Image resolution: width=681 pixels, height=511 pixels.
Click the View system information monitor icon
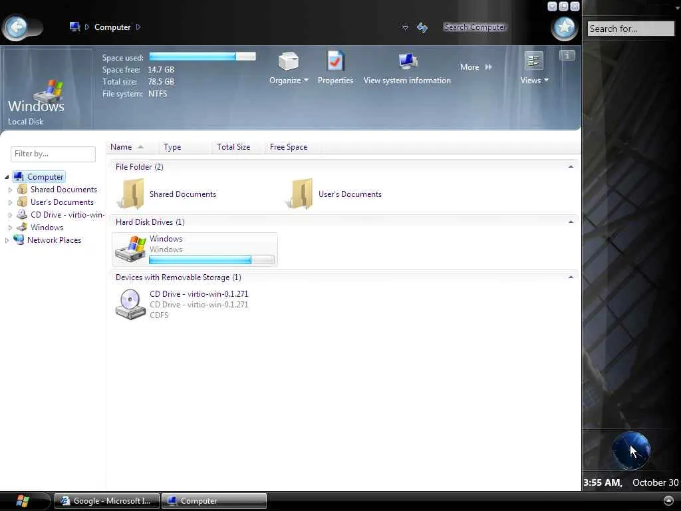coord(408,61)
